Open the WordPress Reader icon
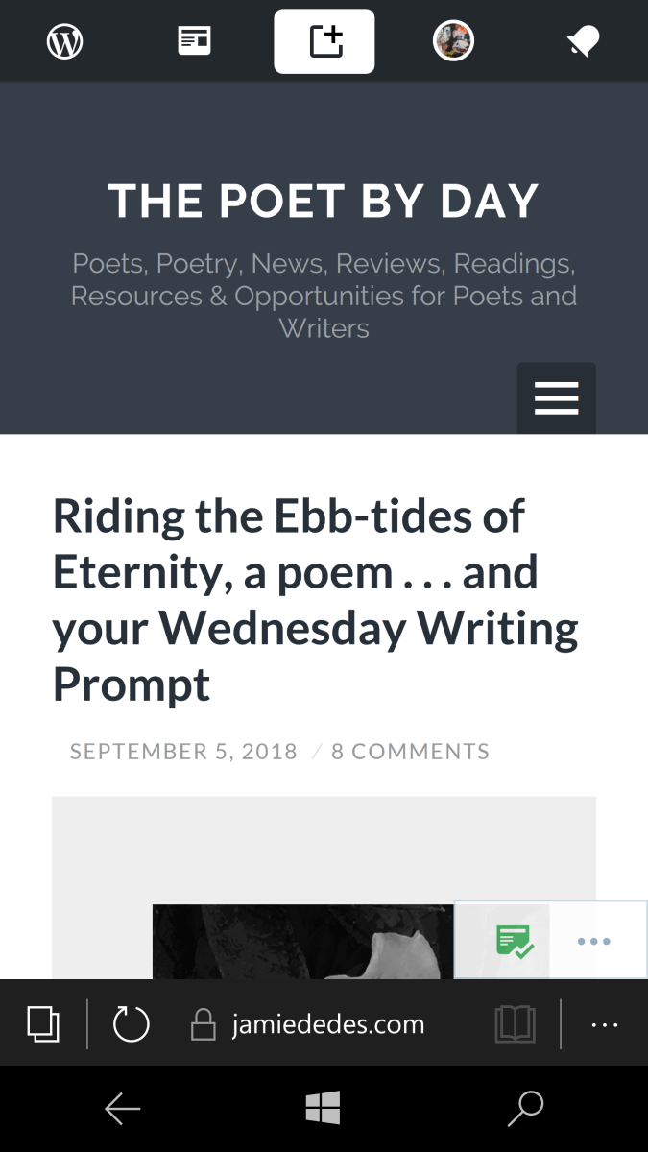The image size is (648, 1152). tap(194, 41)
